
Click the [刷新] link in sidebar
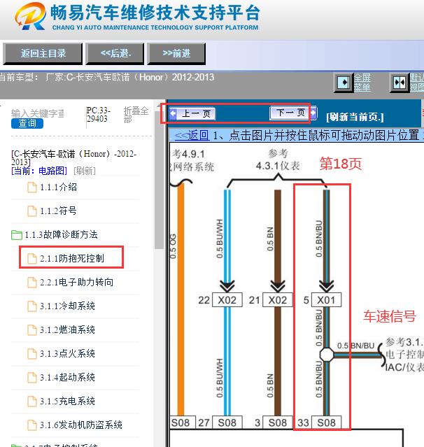click(x=85, y=171)
